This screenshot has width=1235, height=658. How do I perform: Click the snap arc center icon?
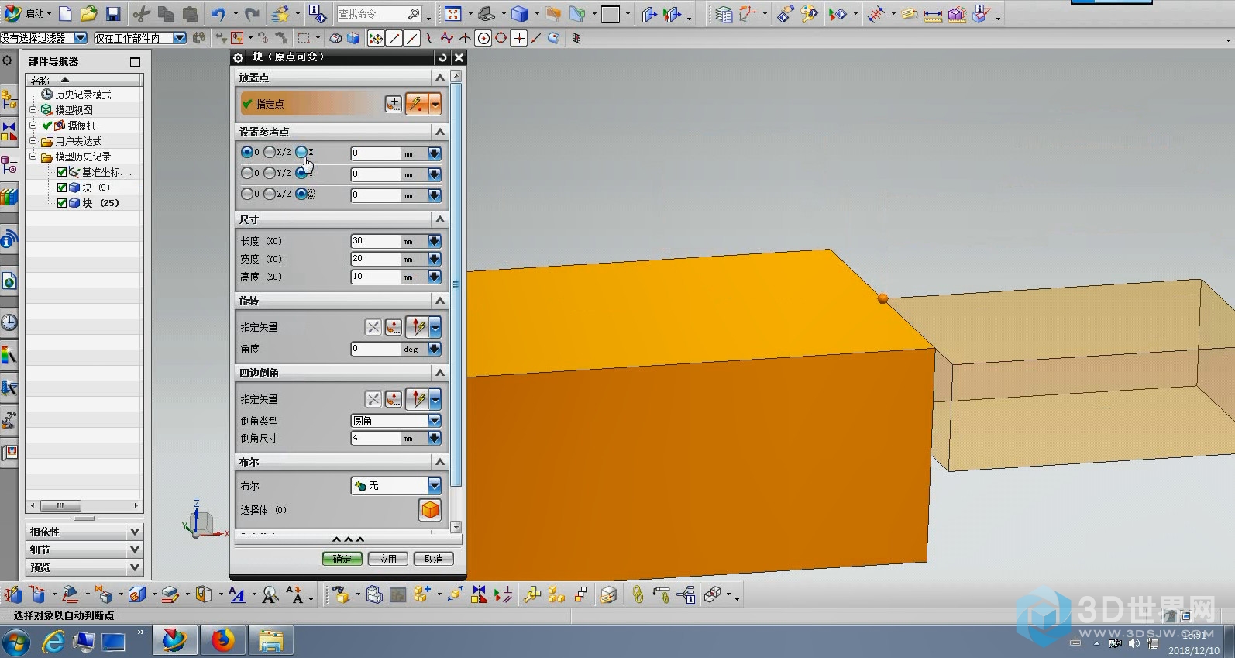pyautogui.click(x=483, y=38)
